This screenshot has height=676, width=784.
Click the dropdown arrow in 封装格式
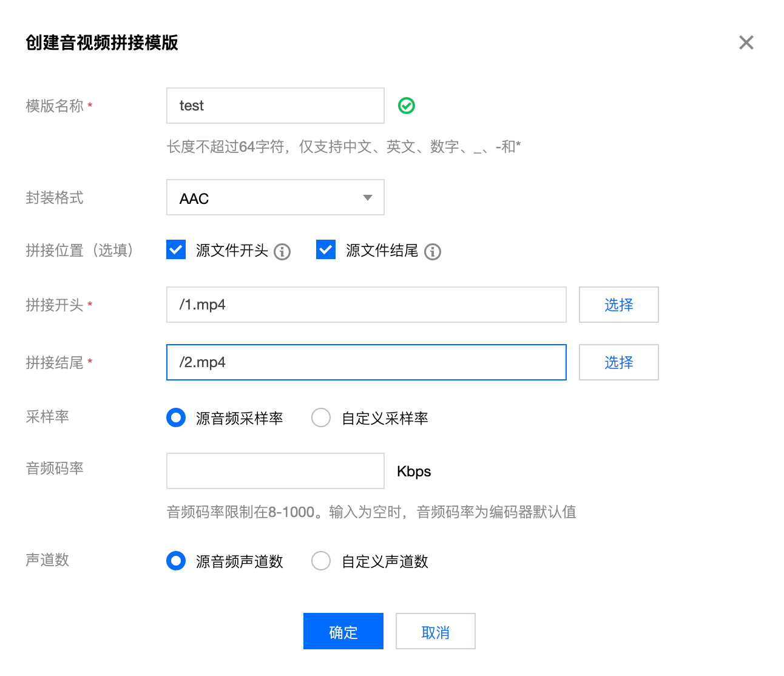click(367, 197)
